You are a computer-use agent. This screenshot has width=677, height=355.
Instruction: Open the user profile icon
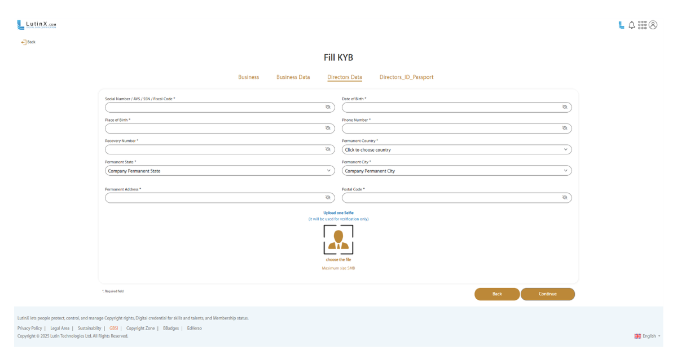653,25
